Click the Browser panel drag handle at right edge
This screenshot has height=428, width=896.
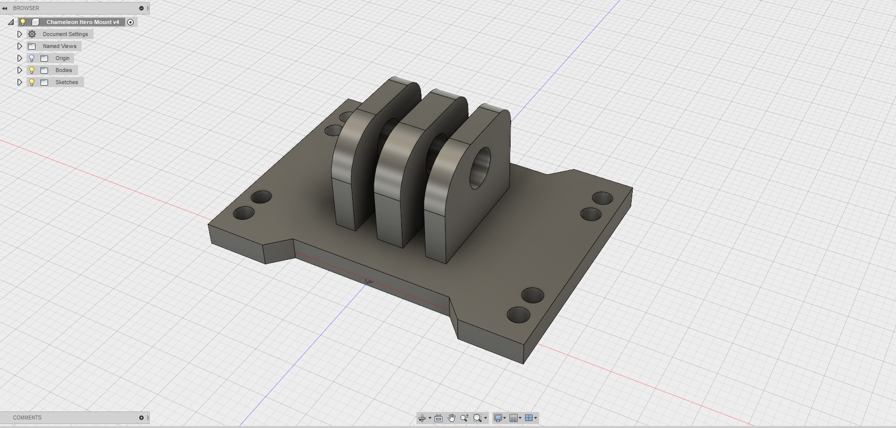148,8
